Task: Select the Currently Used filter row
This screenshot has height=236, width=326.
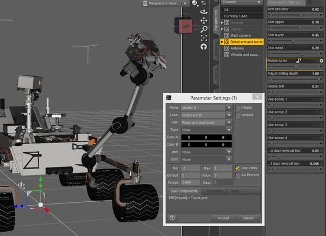Action: [242, 16]
